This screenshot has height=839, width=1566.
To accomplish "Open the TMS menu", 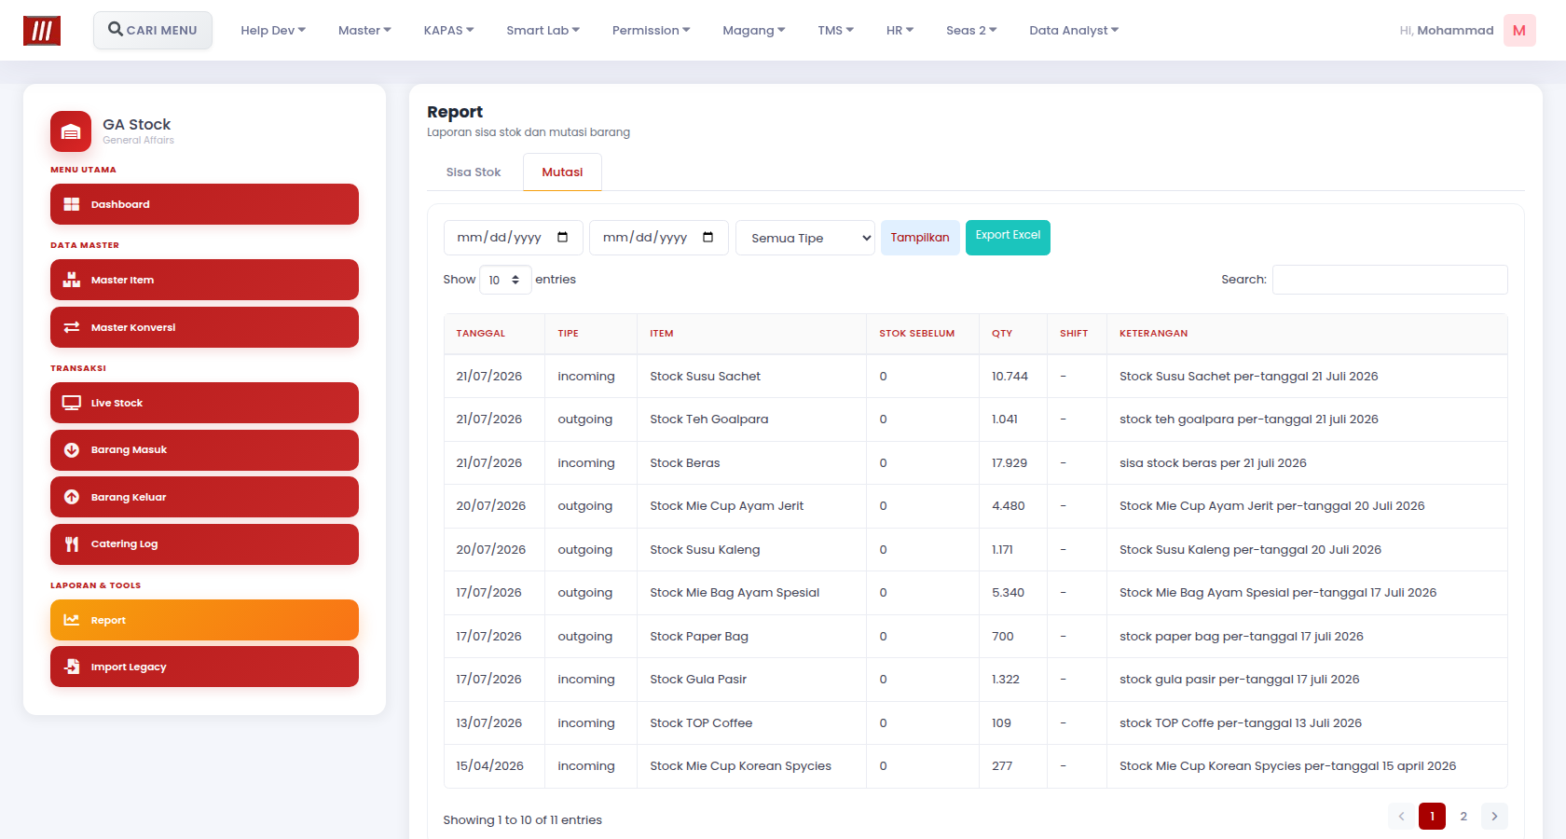I will tap(835, 31).
